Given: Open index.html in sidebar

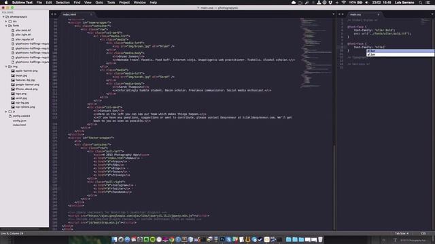Looking at the screenshot, I should pos(20,125).
